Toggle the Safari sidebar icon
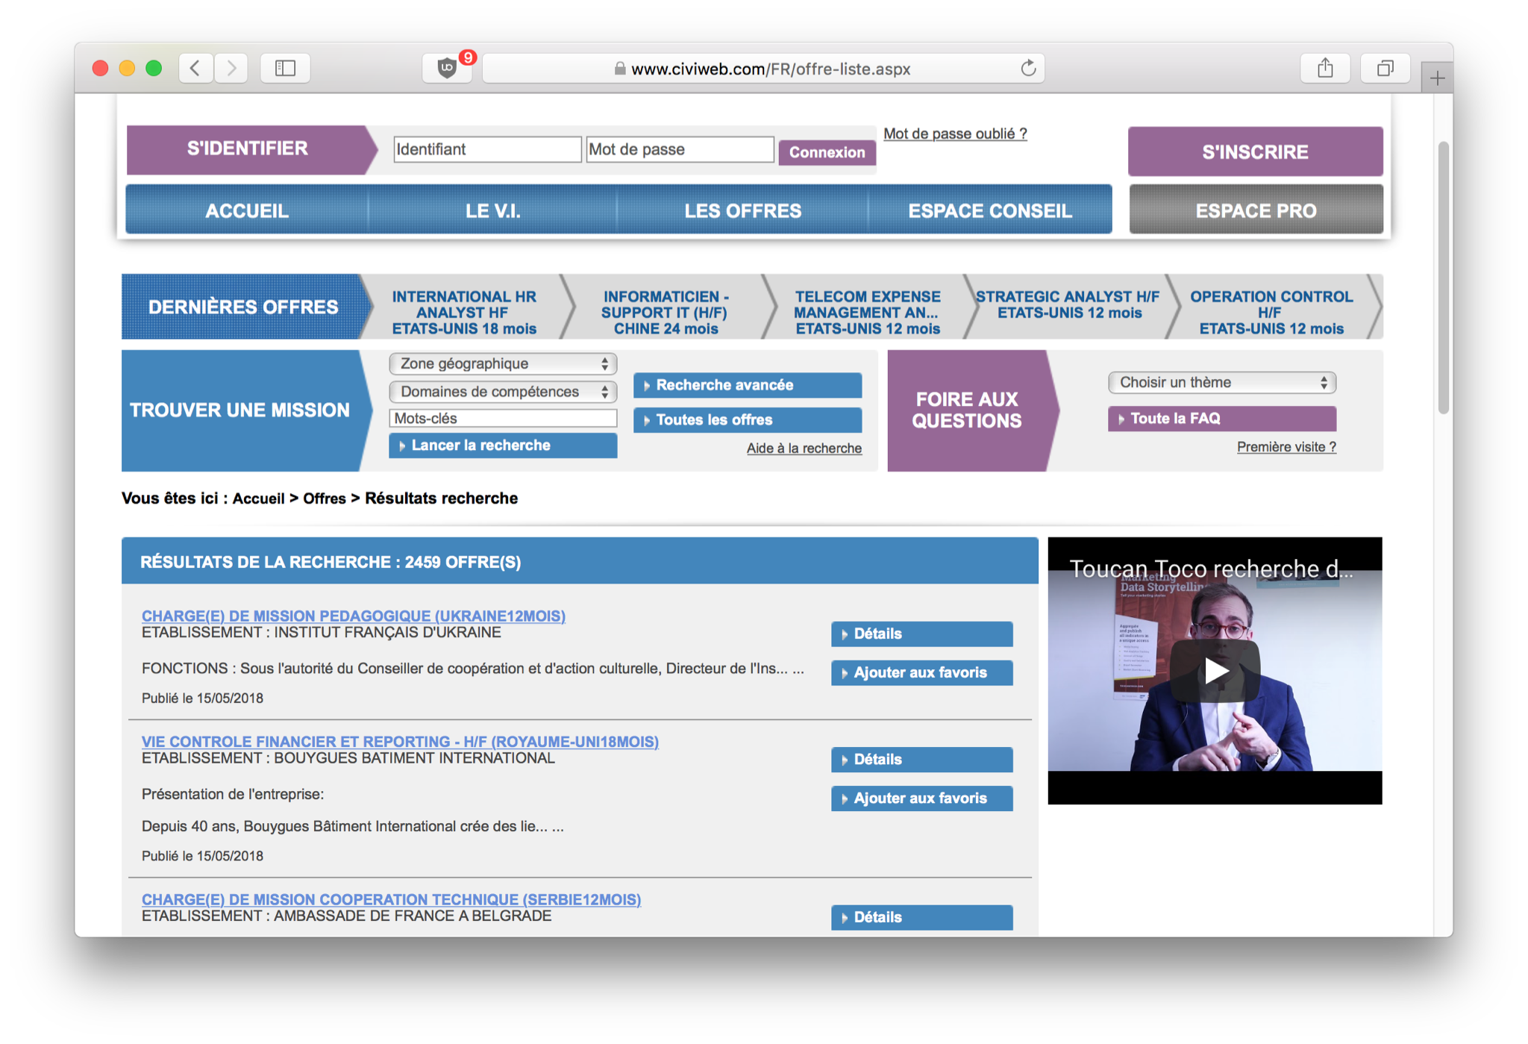Viewport: 1528px width, 1044px height. tap(285, 69)
